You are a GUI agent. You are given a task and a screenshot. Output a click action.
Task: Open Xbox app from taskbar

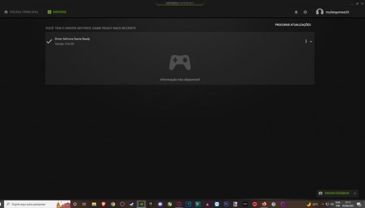tap(170, 204)
